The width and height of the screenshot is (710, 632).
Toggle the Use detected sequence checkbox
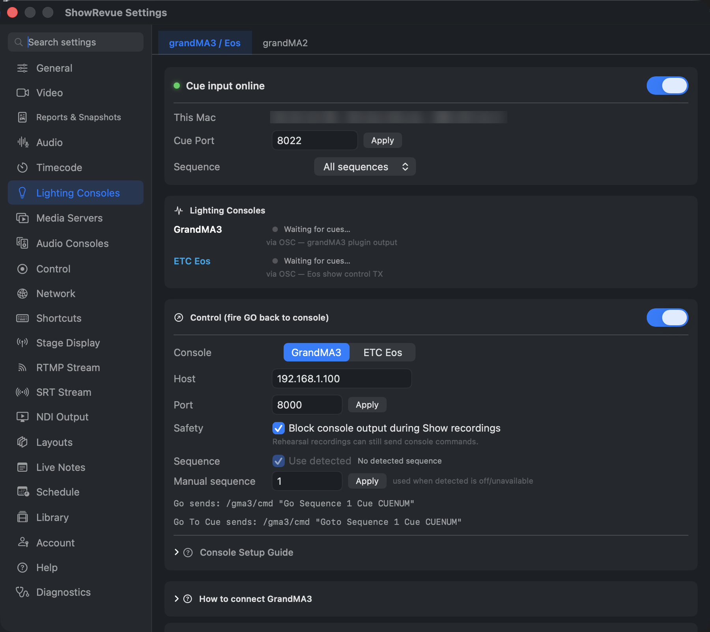point(278,461)
